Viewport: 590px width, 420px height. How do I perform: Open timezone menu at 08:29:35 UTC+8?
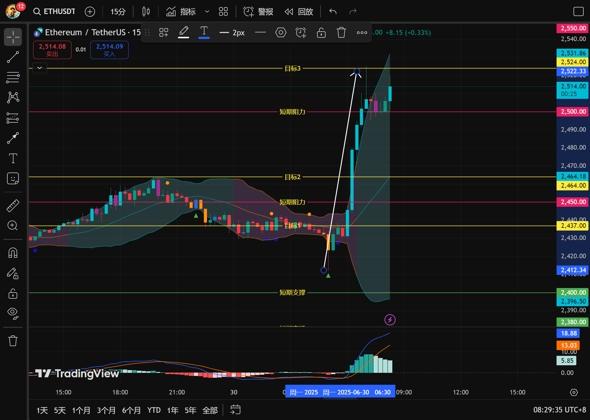(560, 410)
